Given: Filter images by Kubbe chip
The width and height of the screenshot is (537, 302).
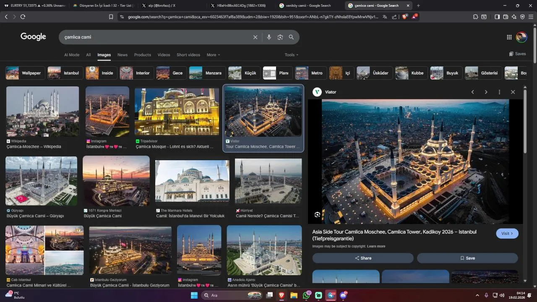Looking at the screenshot, I should click(411, 73).
